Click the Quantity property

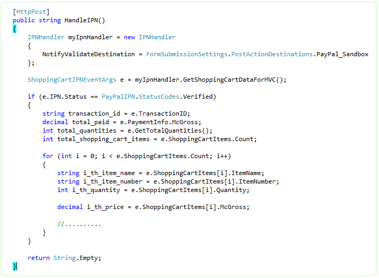[231, 190]
